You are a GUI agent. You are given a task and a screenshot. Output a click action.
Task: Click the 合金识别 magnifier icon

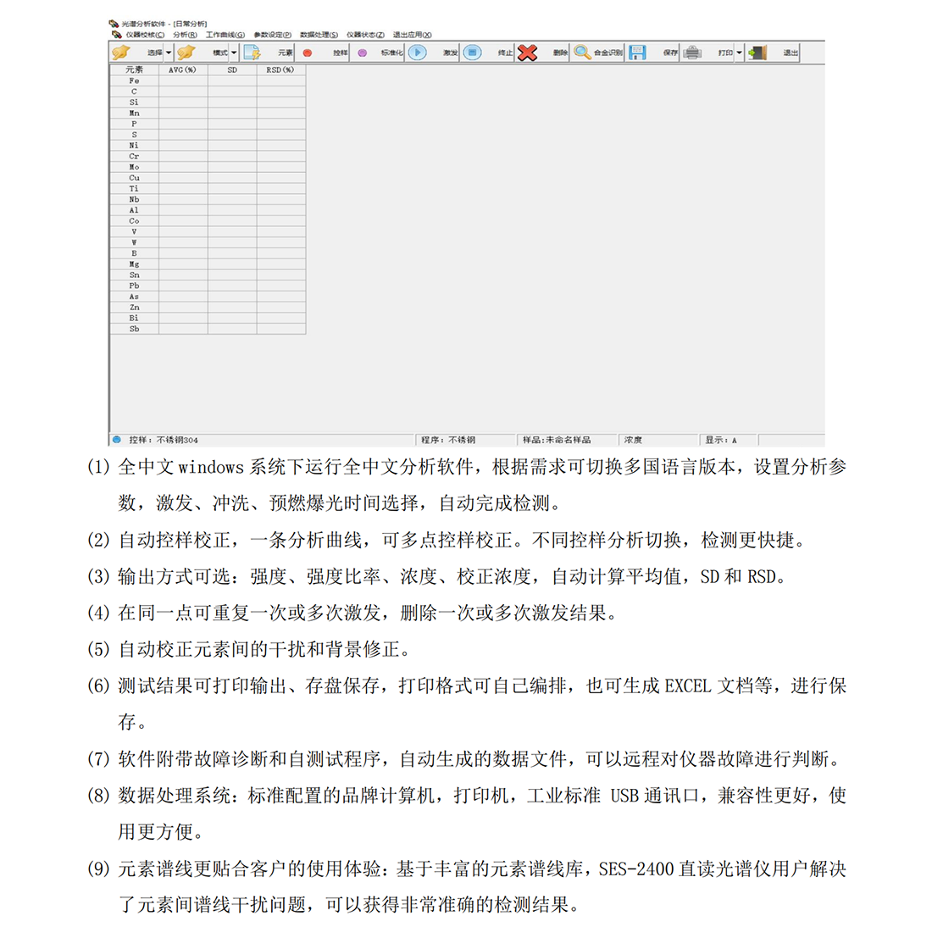coord(581,53)
